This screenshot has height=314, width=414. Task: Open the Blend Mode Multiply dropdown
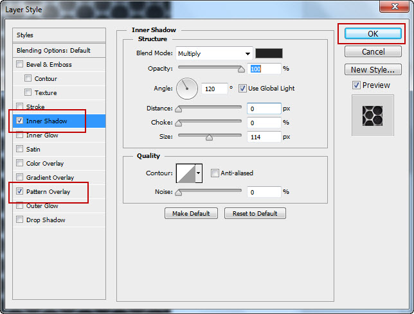214,53
